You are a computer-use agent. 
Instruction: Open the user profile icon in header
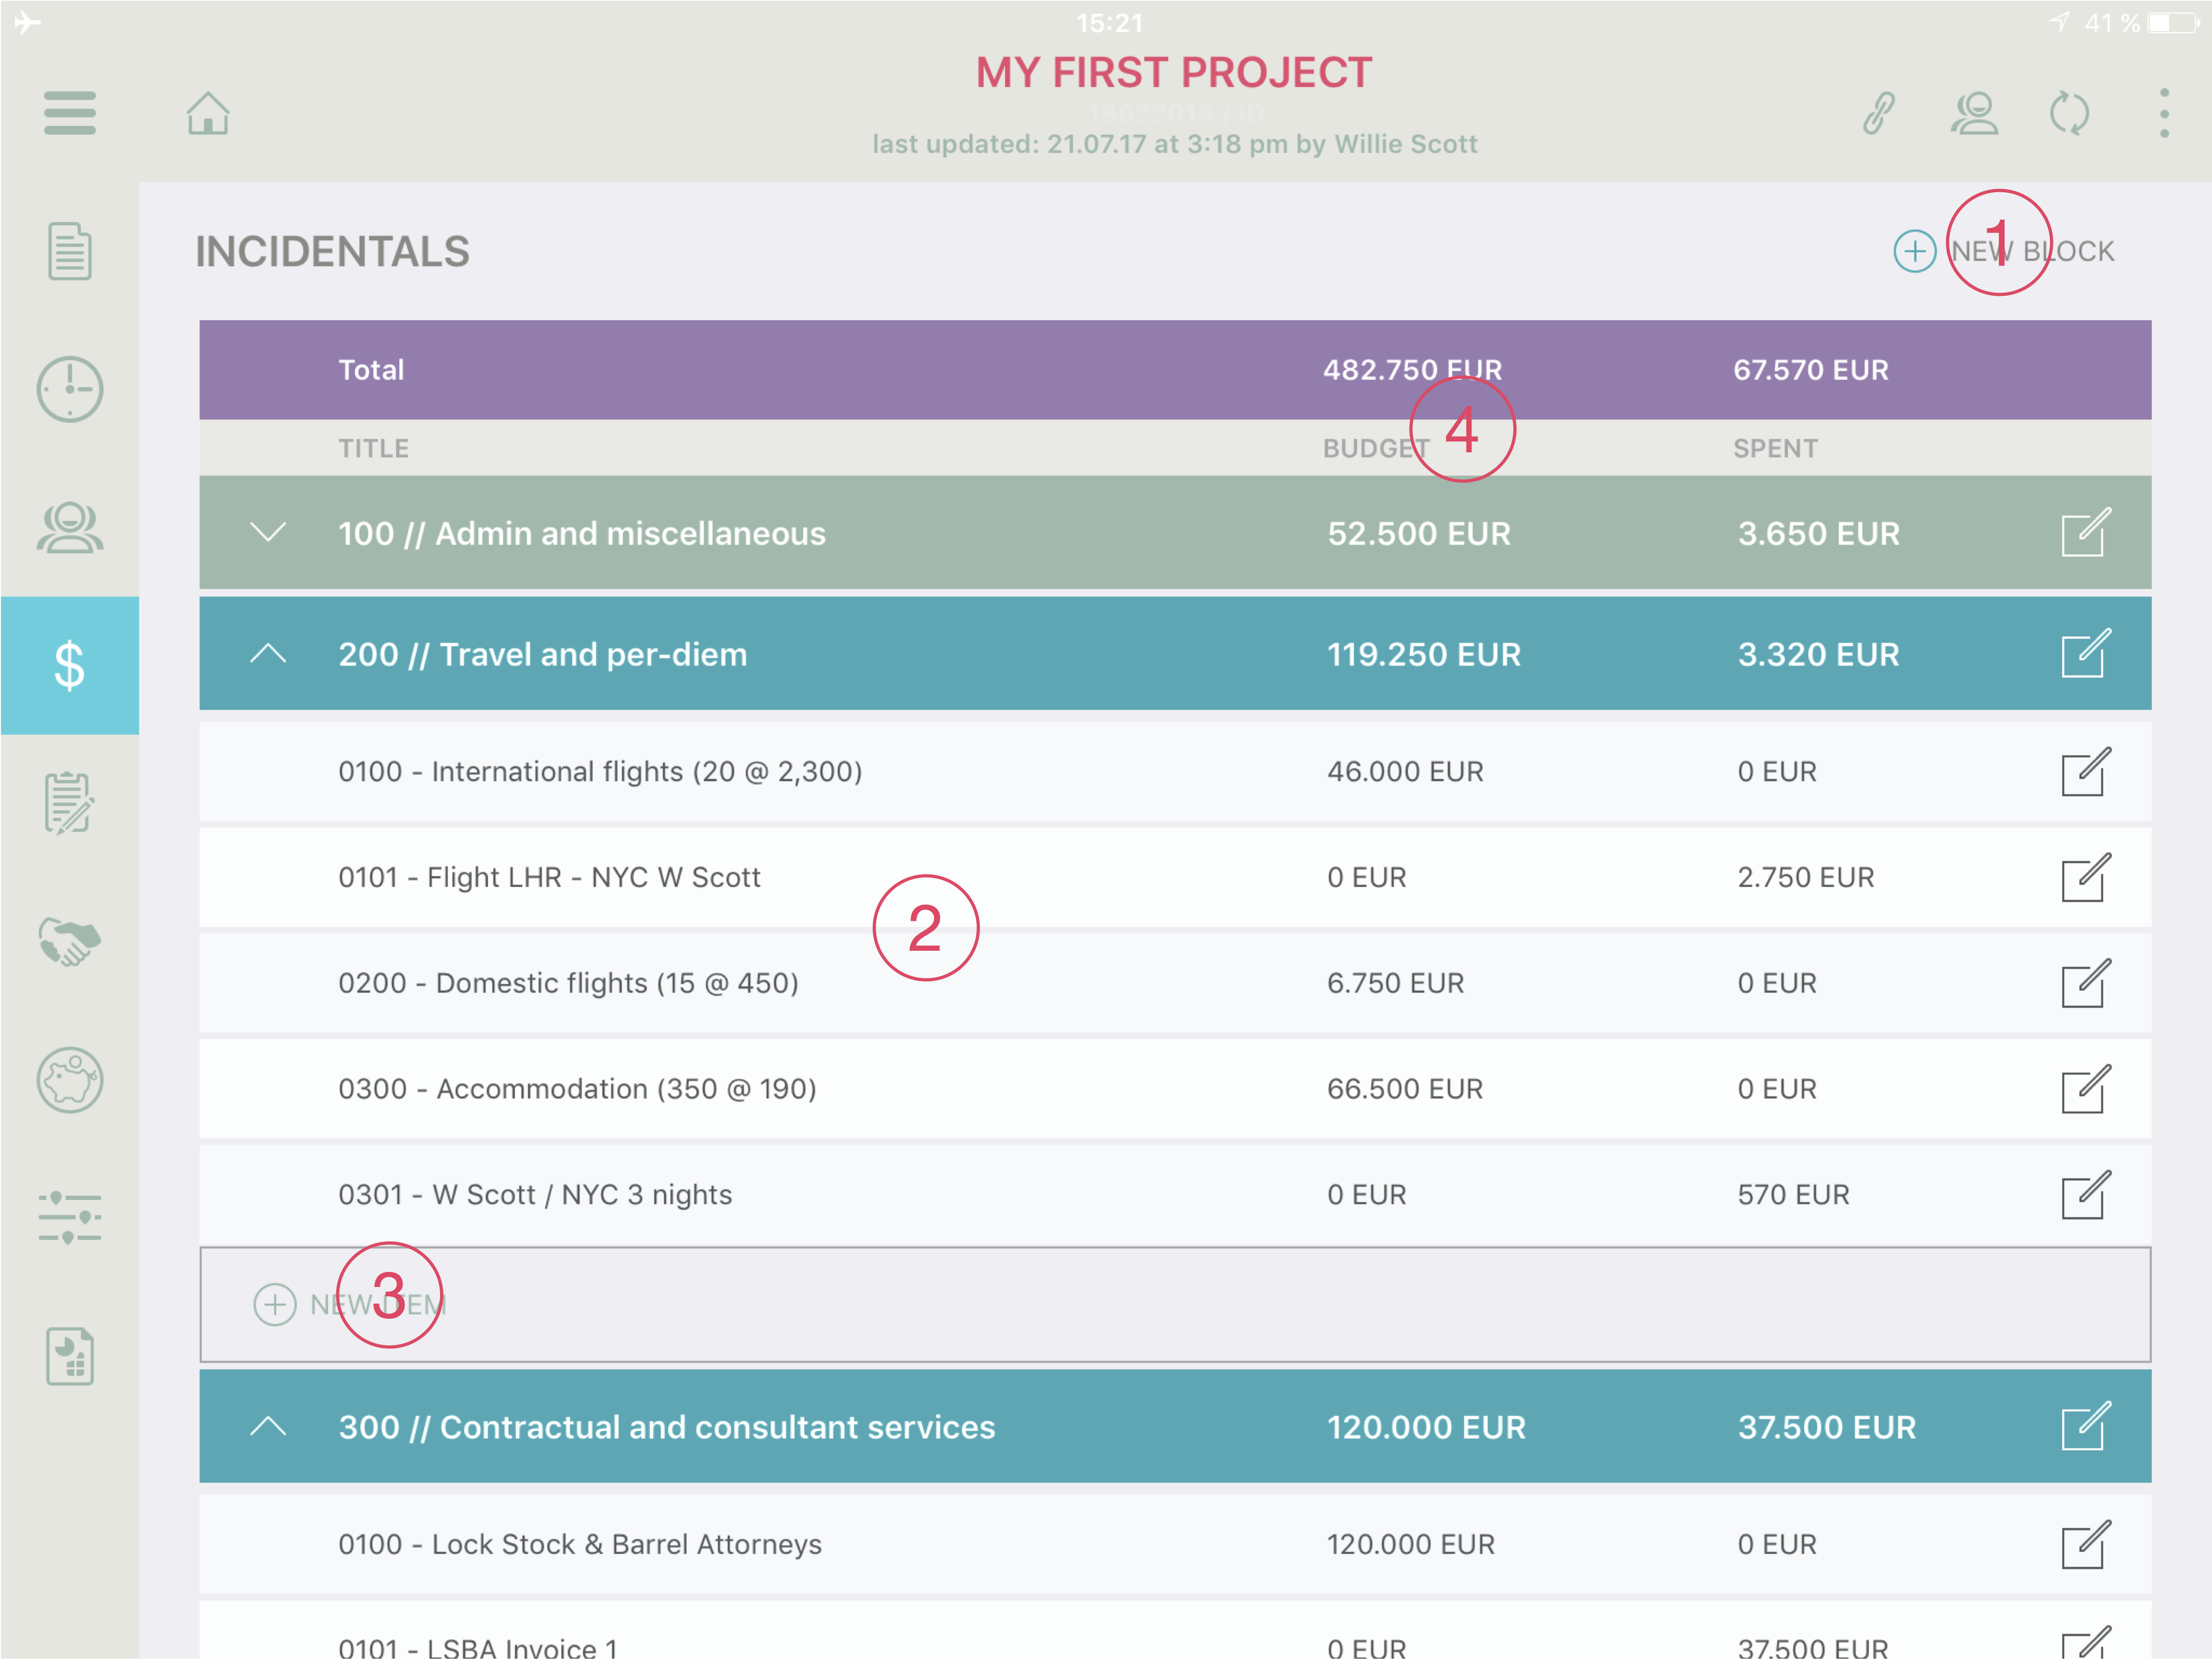coord(1974,113)
